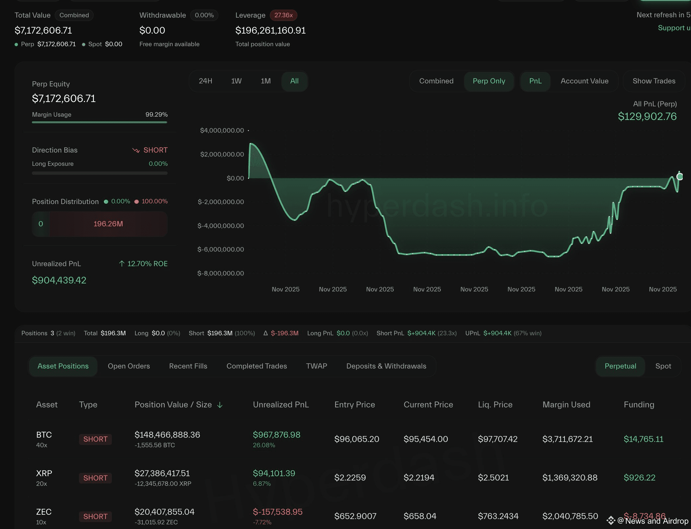This screenshot has height=529, width=691.
Task: Toggle positions table to Spot
Action: [x=663, y=366]
